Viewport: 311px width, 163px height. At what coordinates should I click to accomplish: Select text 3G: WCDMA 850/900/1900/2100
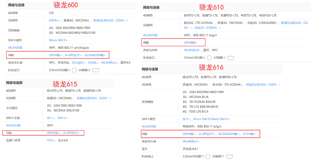(x=72, y=33)
